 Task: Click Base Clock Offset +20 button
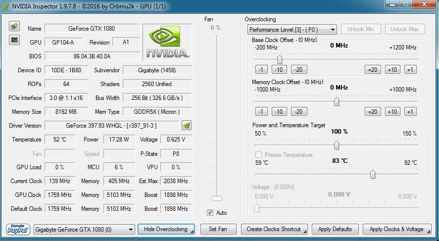[x=373, y=69]
